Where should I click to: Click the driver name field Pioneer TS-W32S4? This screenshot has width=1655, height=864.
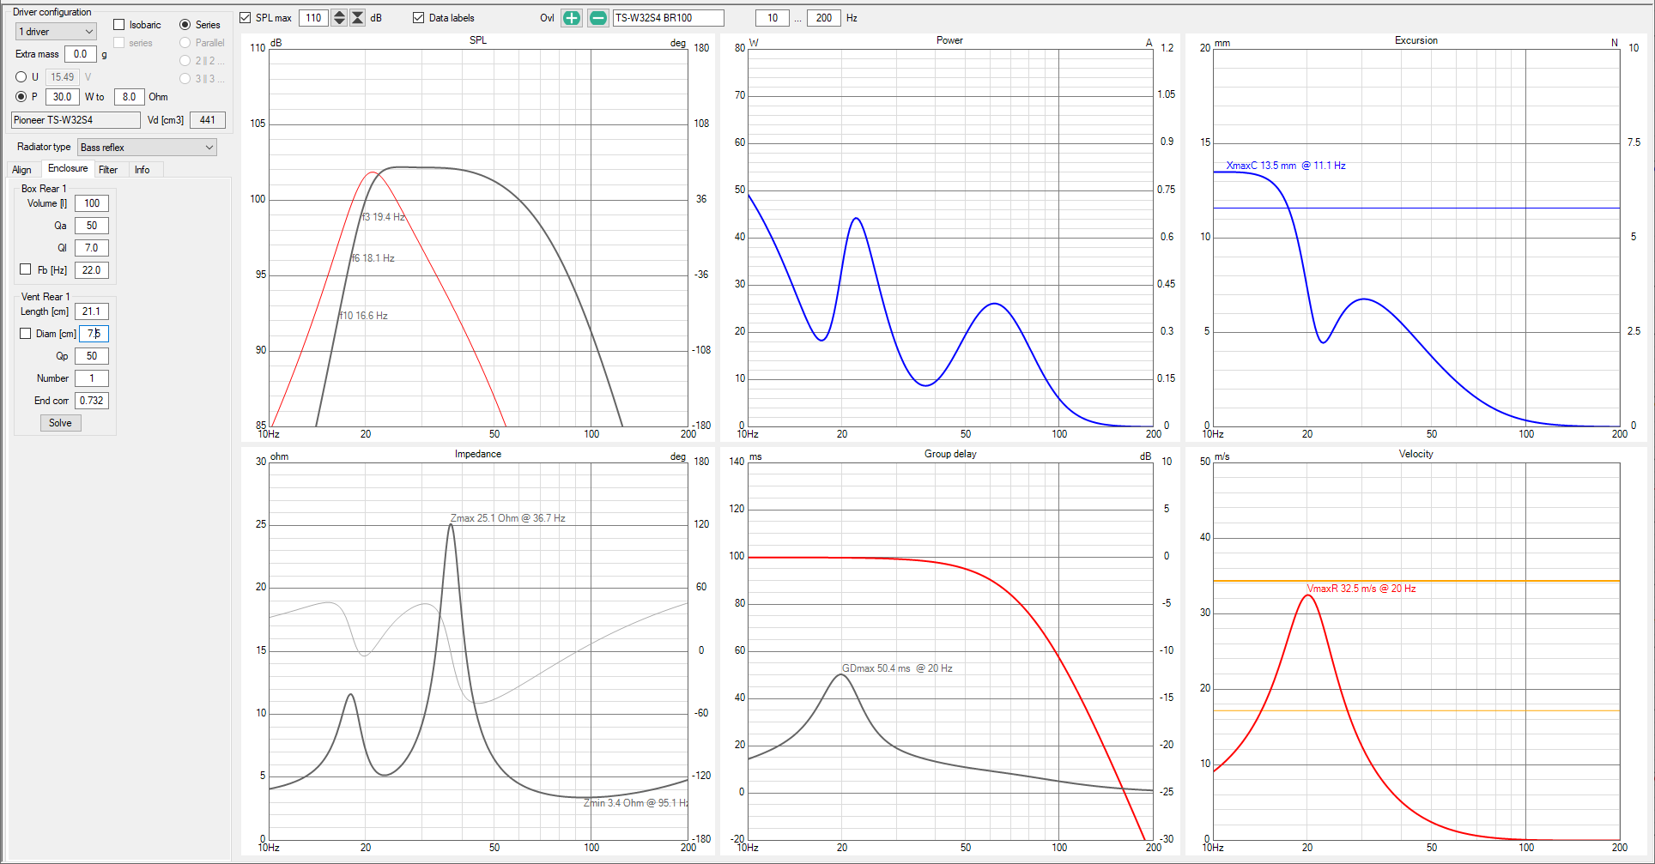[76, 120]
